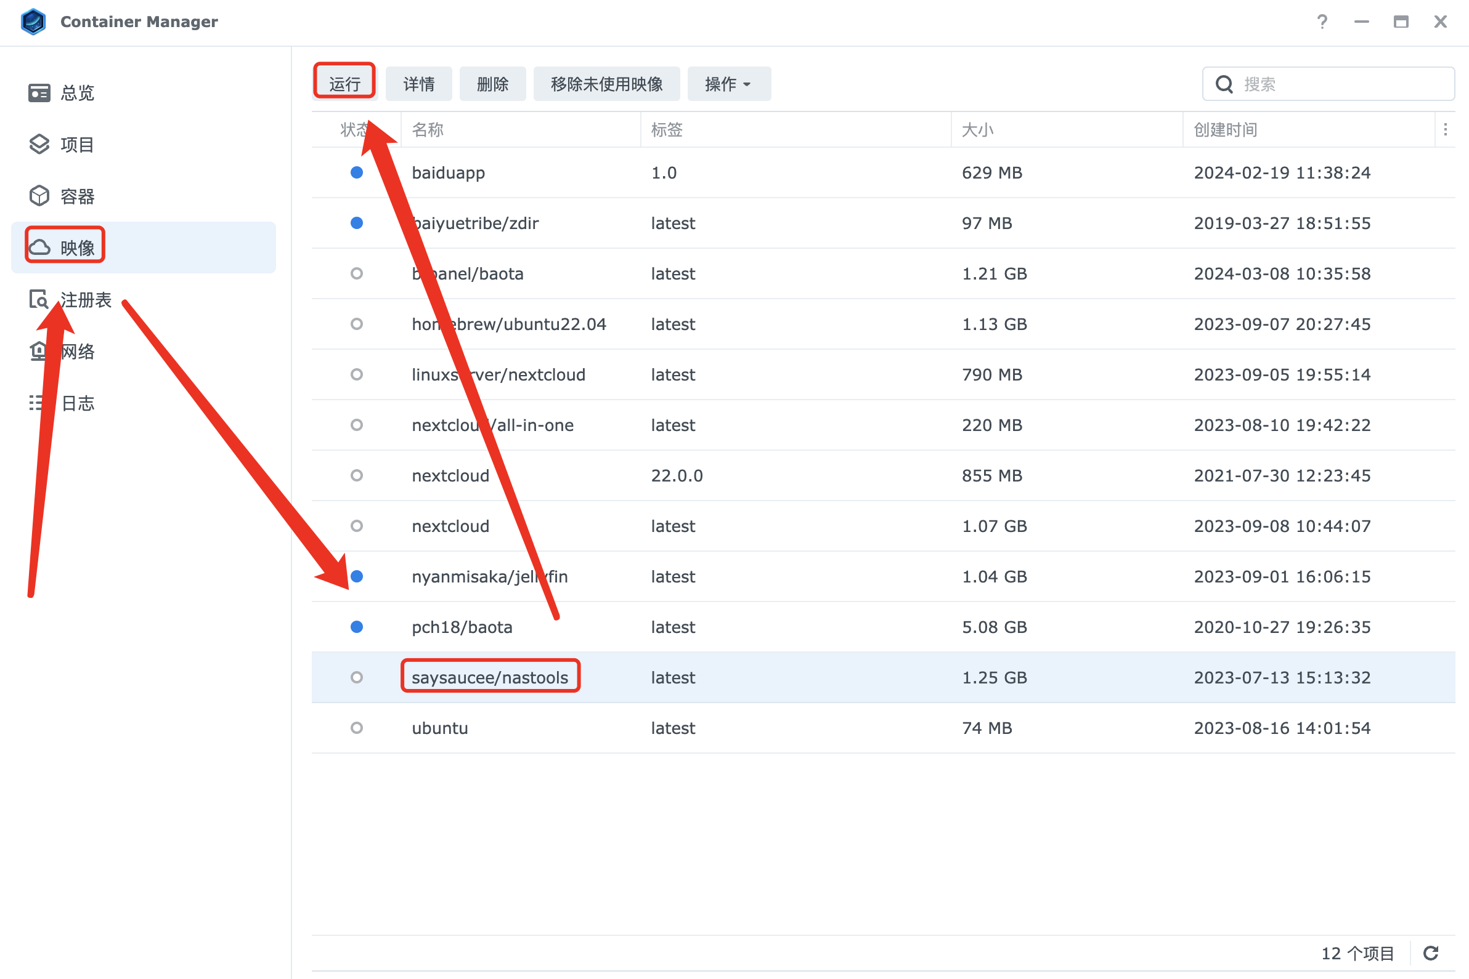1469x979 pixels.
Task: Select the baiduapp image row
Action: click(x=884, y=172)
